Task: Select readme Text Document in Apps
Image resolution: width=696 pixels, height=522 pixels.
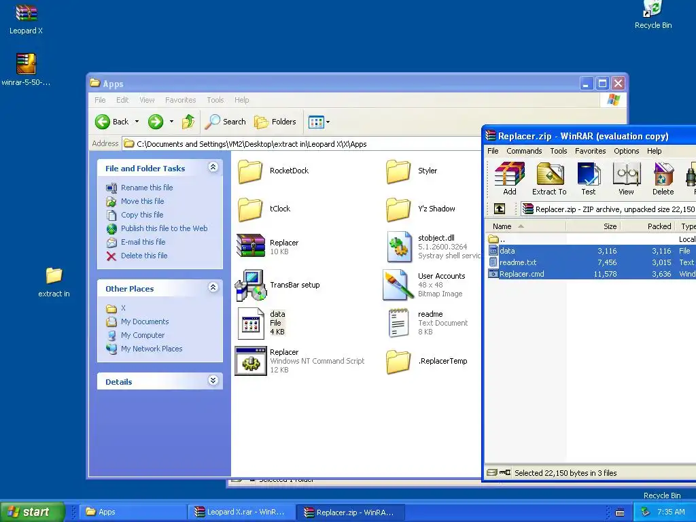Action: [x=428, y=323]
